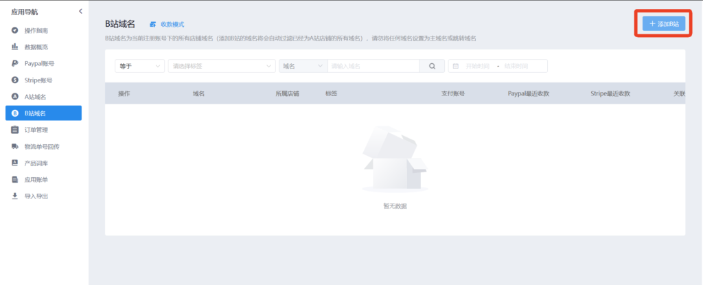
Task: Click the A站域名 circle icon
Action: 14,97
